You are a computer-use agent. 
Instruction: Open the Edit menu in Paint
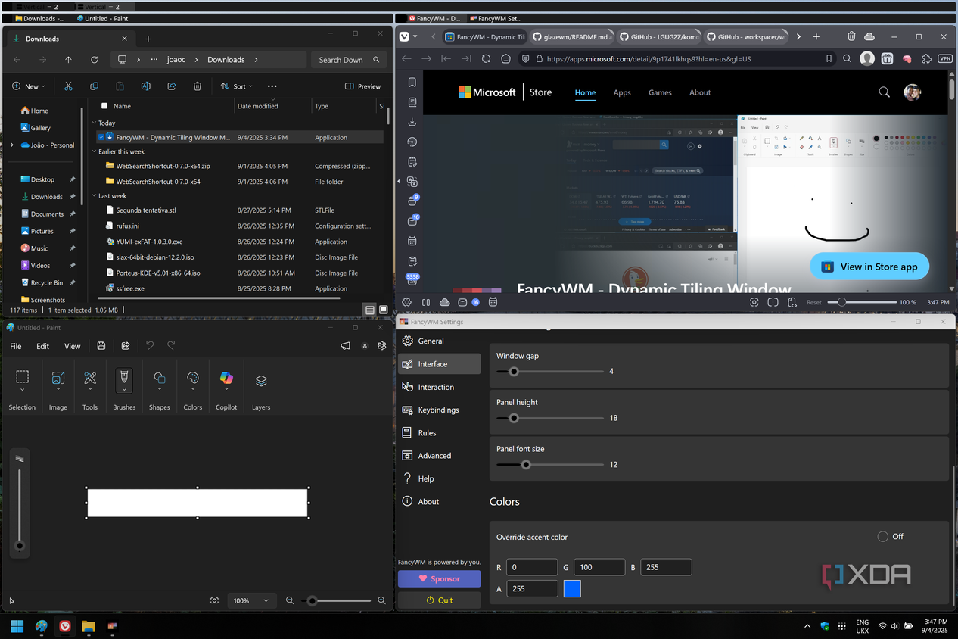click(x=43, y=346)
